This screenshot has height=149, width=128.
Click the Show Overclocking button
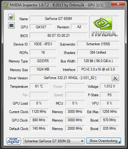104,141
